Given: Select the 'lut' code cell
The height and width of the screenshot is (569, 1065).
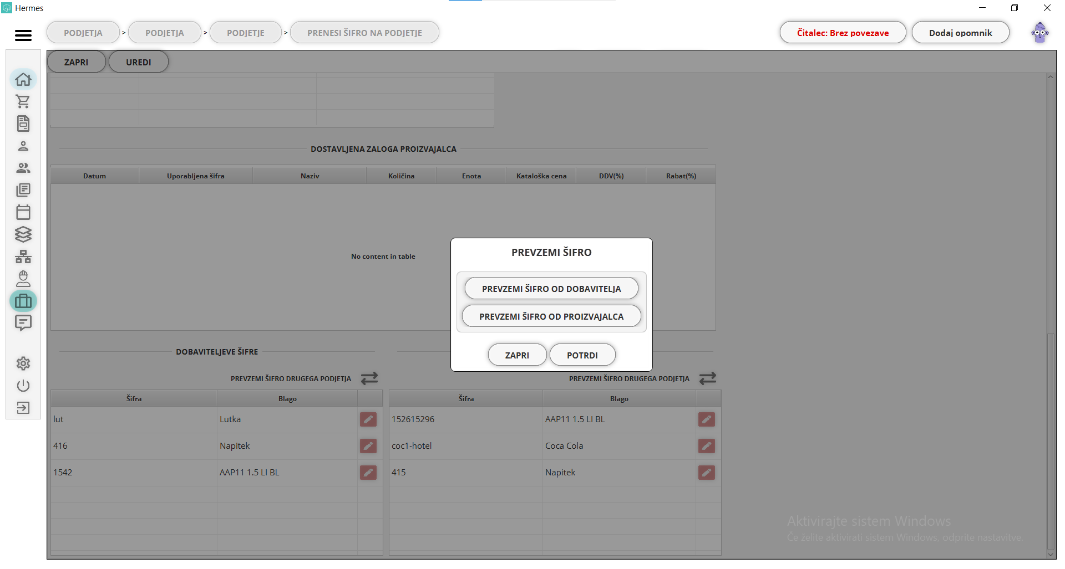Looking at the screenshot, I should click(134, 419).
